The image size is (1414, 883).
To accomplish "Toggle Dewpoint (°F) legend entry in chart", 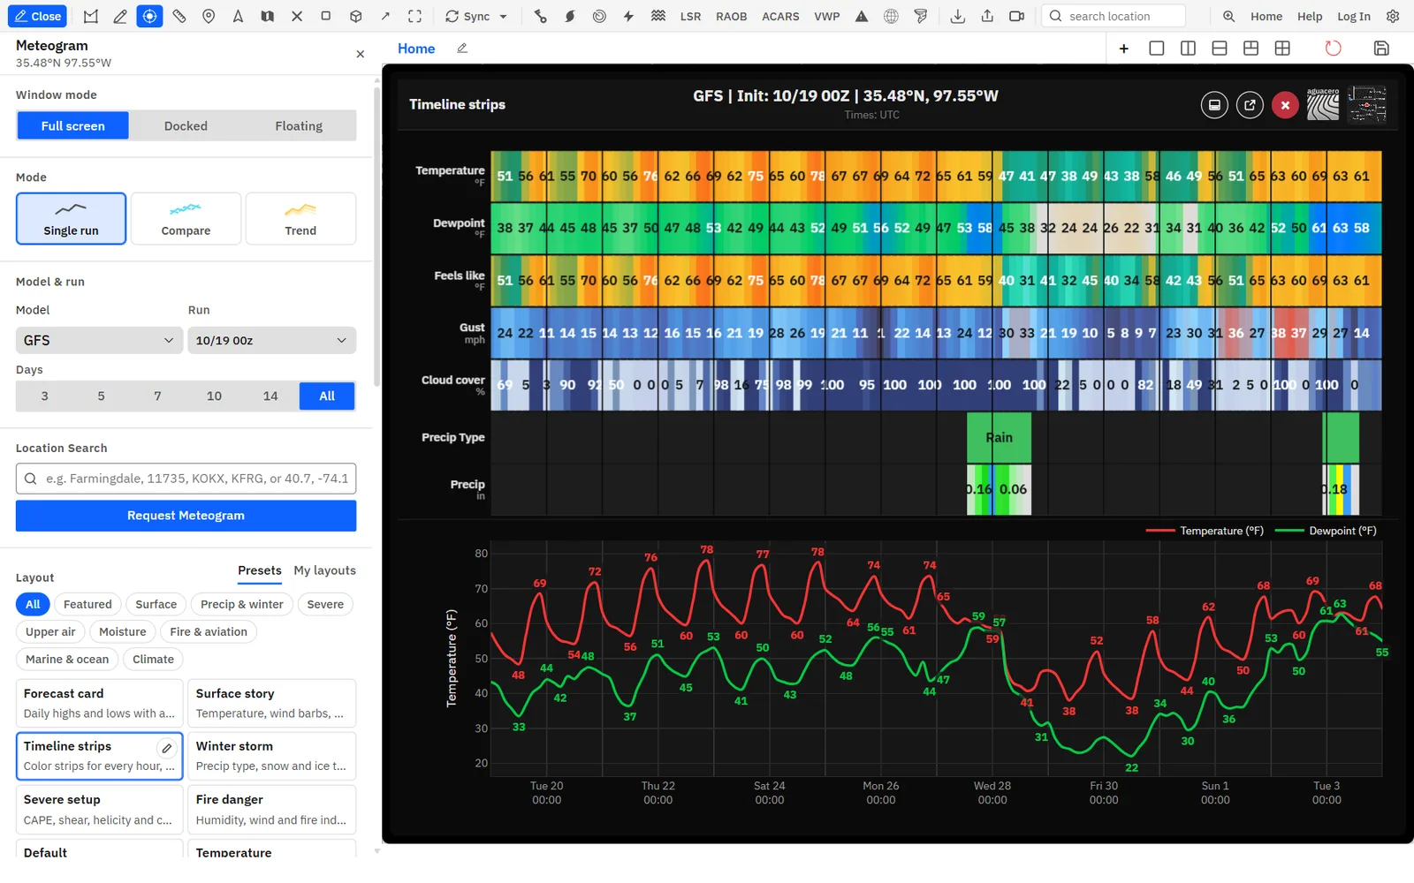I will click(1326, 531).
